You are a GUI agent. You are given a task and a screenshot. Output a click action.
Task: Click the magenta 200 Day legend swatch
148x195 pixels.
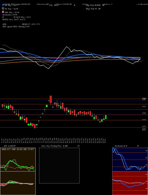pyautogui.click(x=3, y=12)
